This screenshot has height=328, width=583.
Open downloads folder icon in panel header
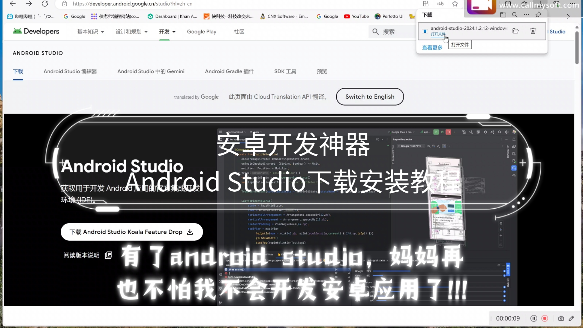click(503, 15)
